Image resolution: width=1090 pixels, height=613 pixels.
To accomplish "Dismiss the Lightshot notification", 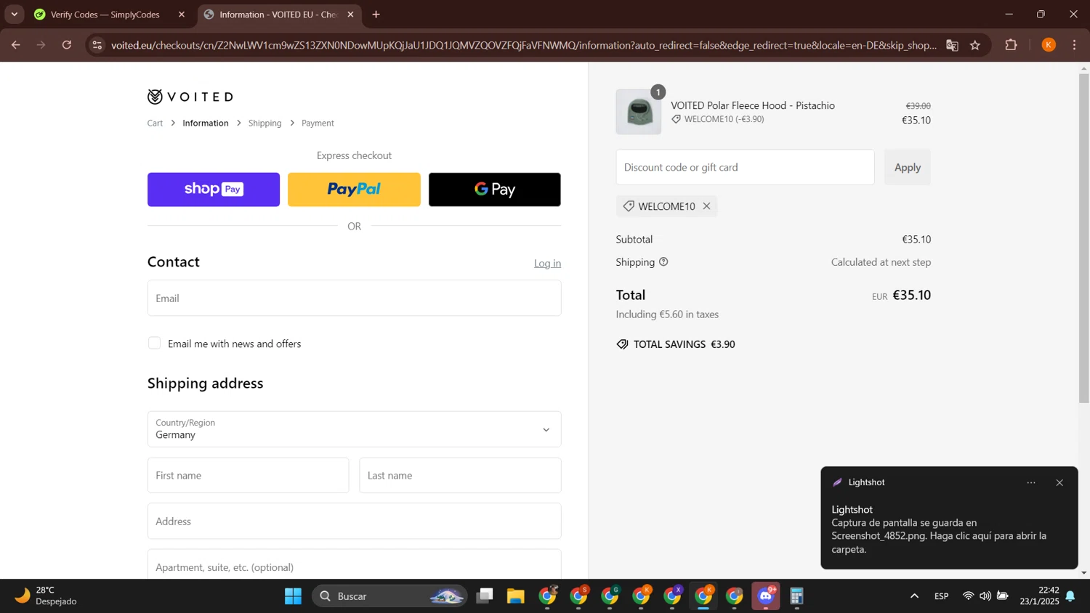I will click(1059, 483).
